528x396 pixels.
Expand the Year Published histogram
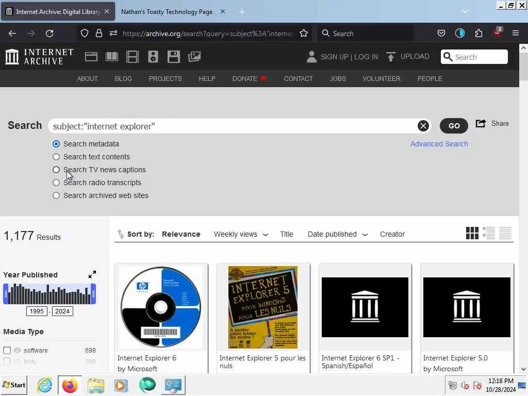[x=92, y=274]
